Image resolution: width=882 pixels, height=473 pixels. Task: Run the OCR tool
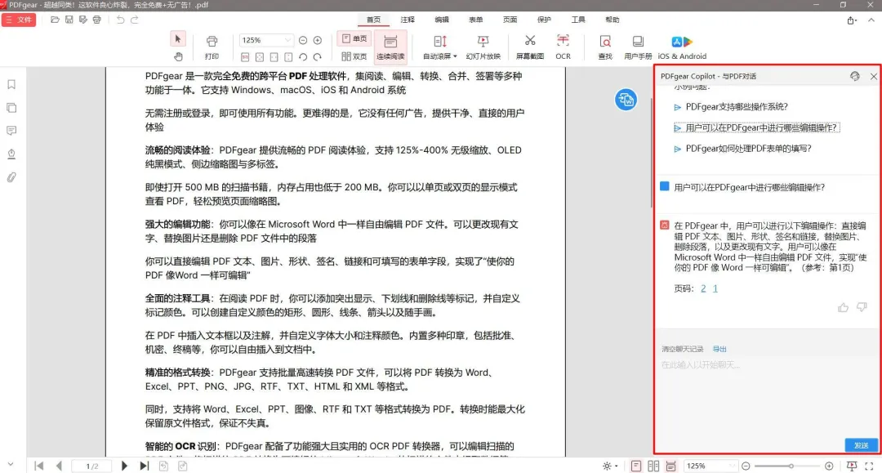pos(563,47)
